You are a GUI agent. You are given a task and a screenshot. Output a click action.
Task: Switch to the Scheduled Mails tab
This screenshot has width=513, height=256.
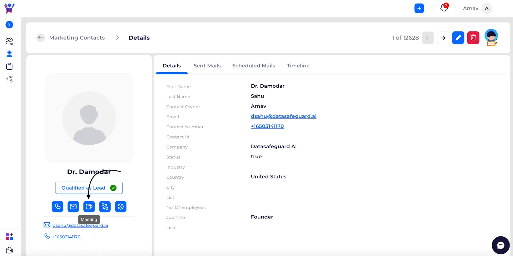[x=254, y=66]
